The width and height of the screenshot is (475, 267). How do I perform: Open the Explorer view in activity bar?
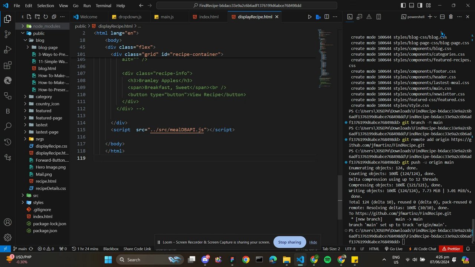point(7,19)
